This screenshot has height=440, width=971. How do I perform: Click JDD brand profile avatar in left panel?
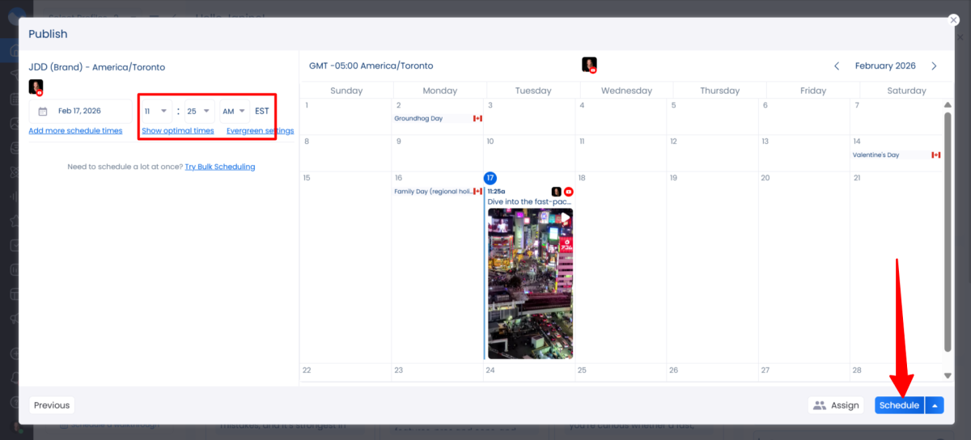point(36,87)
